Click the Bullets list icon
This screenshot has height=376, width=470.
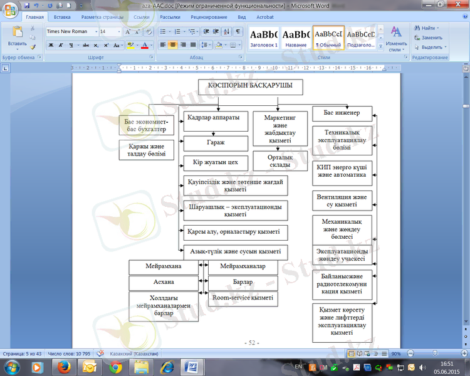[x=163, y=31]
